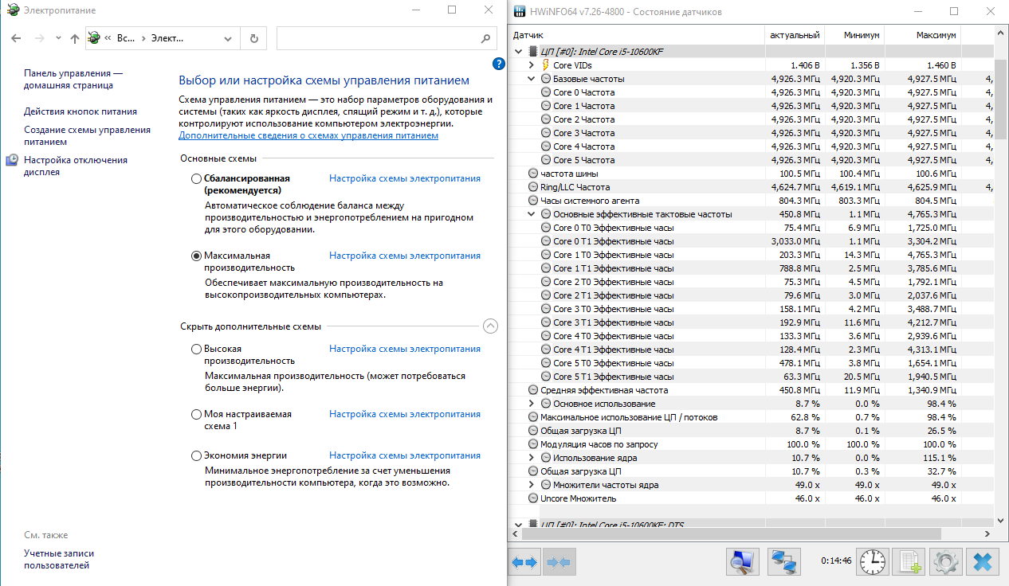Open Создание схемы управления питанием link
The height and width of the screenshot is (586, 1009).
pyautogui.click(x=87, y=135)
